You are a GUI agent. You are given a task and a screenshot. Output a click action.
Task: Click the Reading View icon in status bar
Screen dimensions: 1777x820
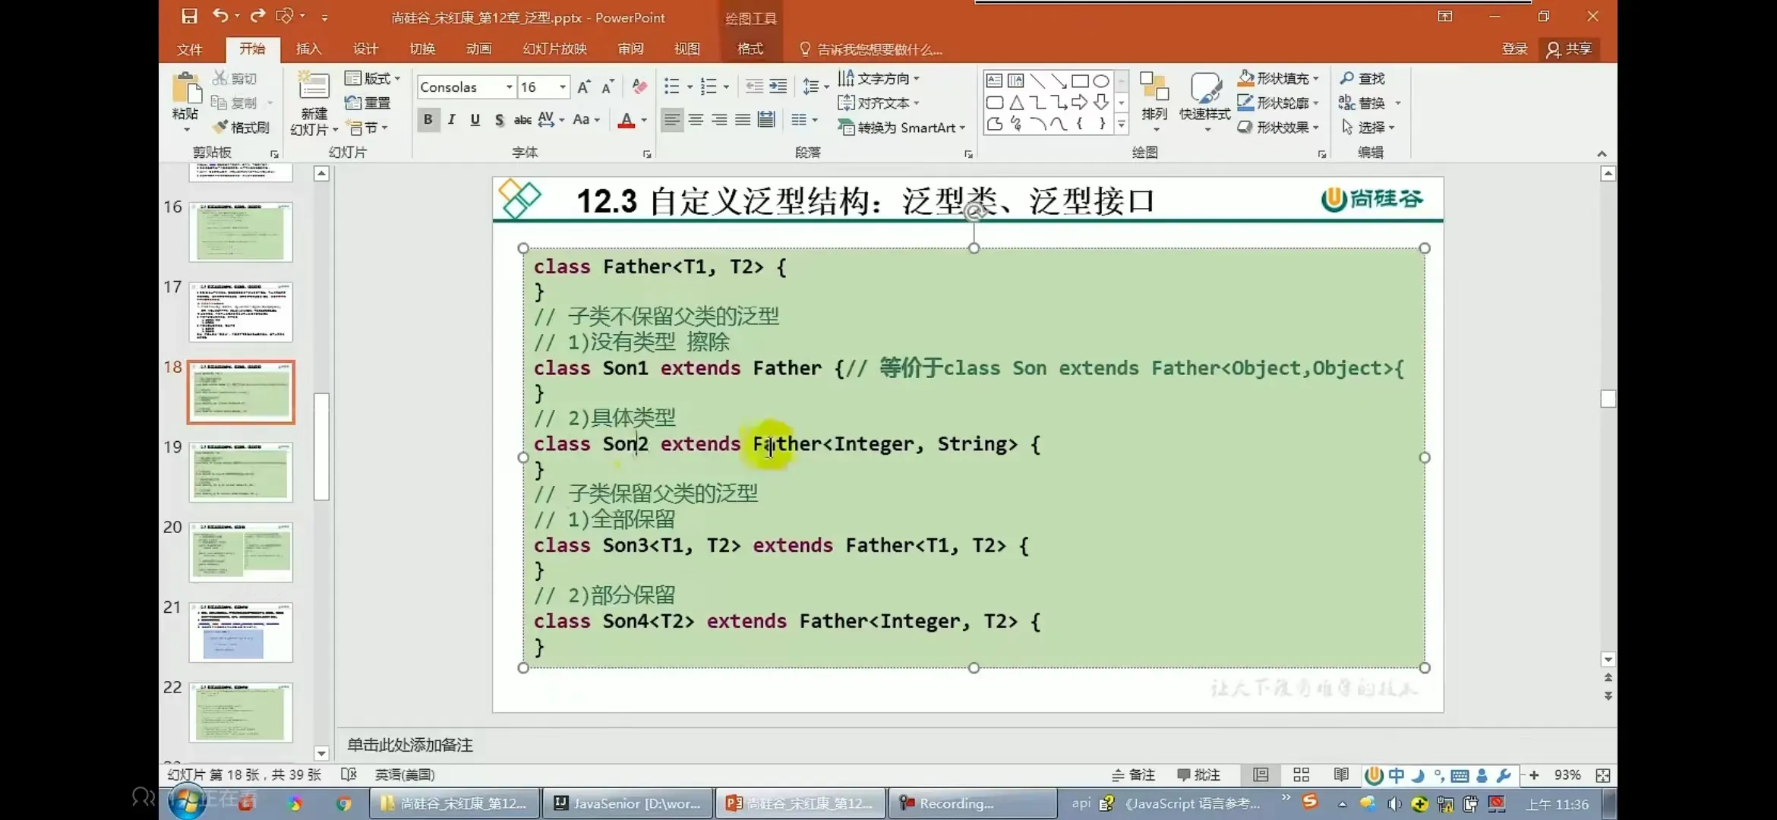[x=1341, y=774]
